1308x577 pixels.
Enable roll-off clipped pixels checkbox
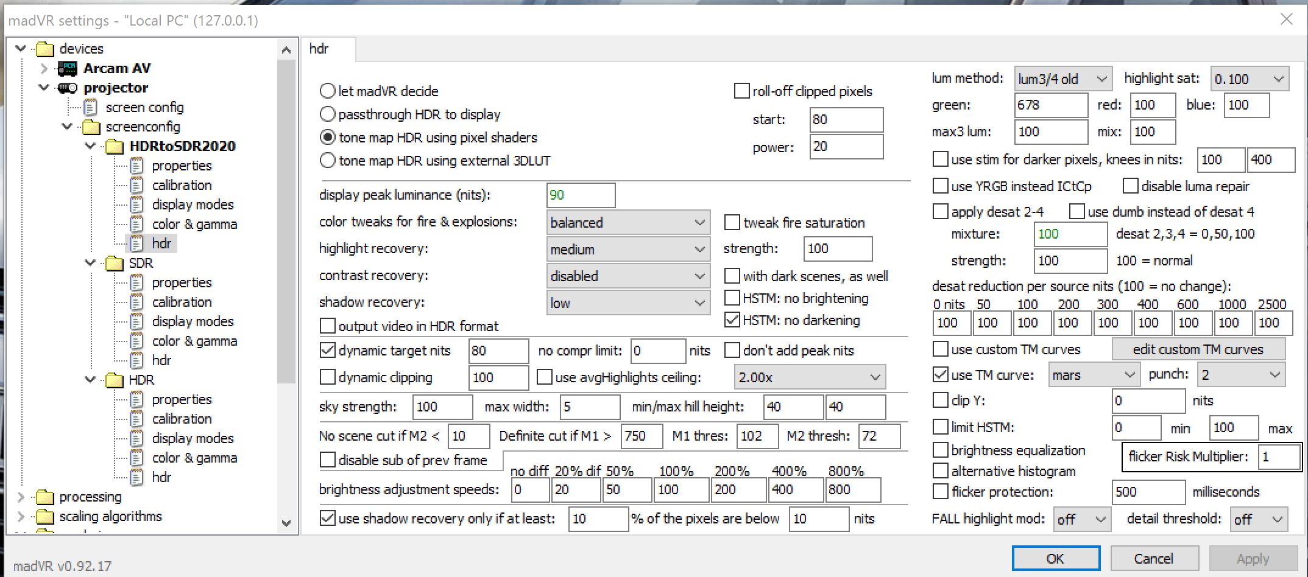click(x=741, y=91)
